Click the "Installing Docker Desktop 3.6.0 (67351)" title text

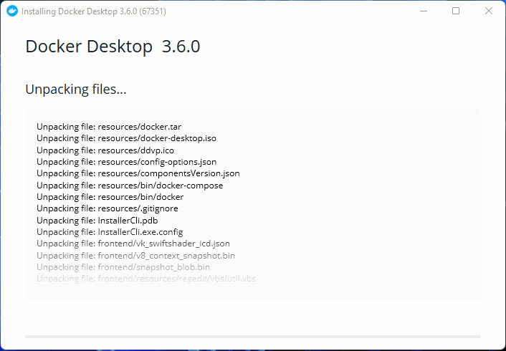(x=94, y=11)
